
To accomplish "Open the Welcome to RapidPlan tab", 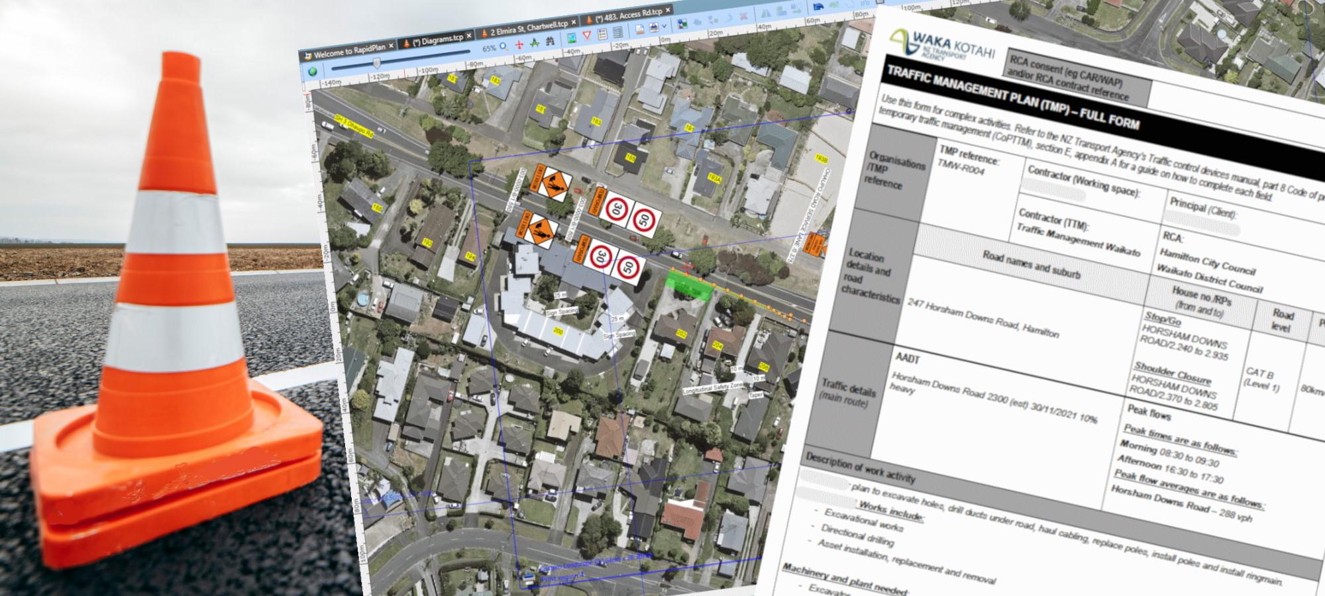I will 350,48.
